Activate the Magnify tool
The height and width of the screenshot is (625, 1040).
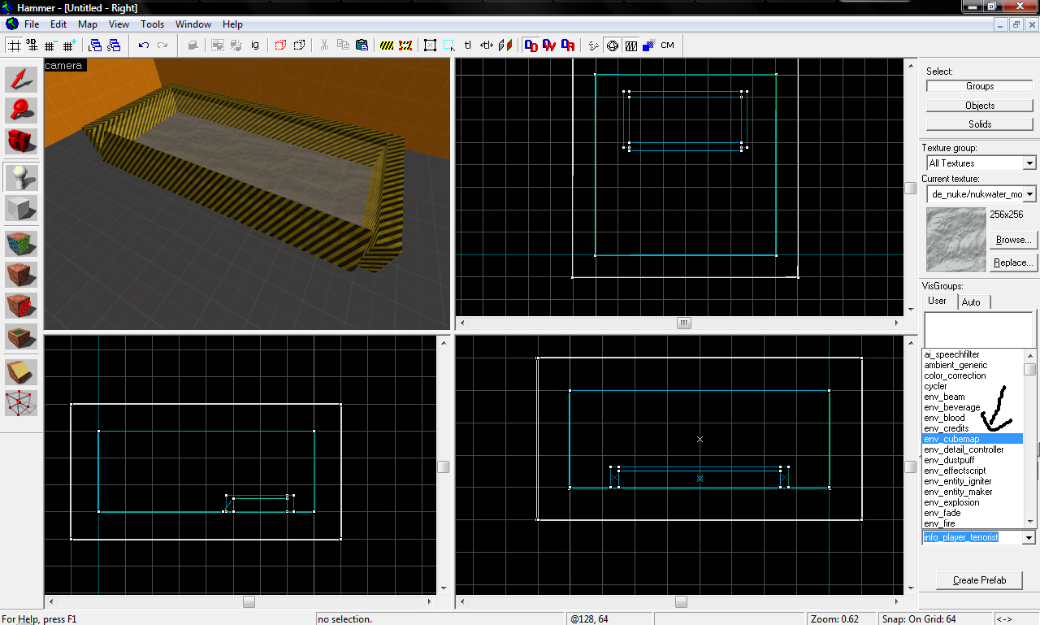point(22,111)
